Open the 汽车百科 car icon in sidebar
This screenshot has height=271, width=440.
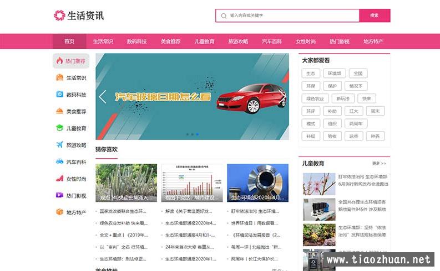pos(59,161)
